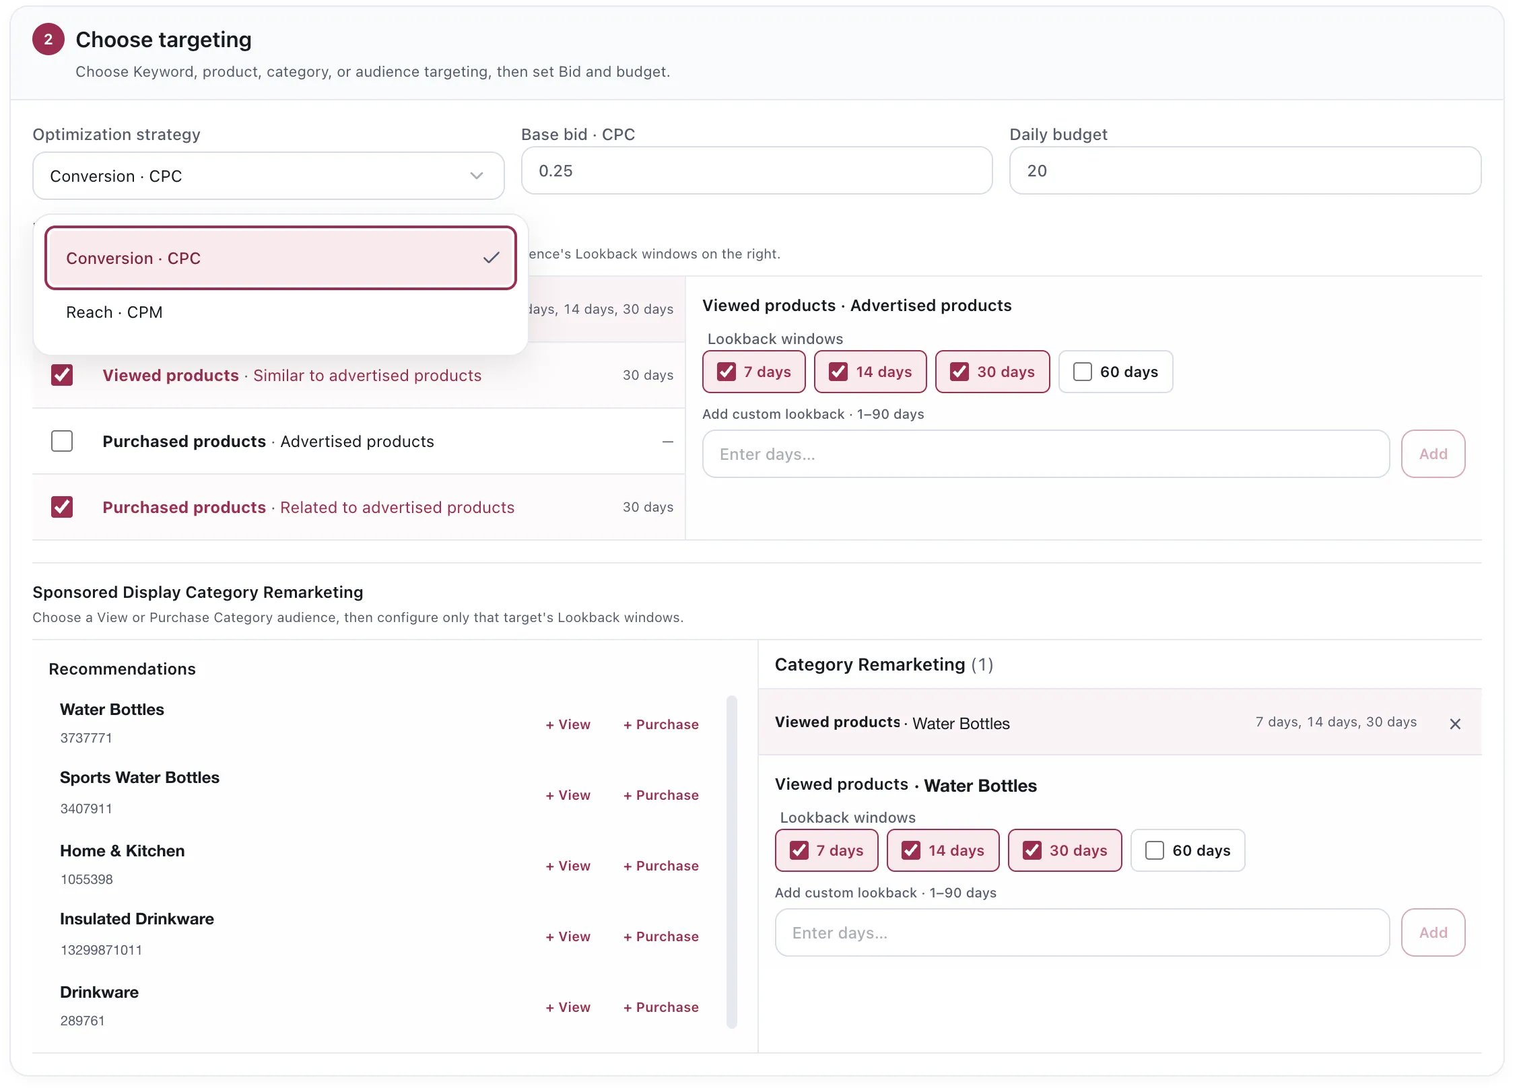Click the Category Remarketing (1) header
This screenshot has height=1092, width=1519.
coord(884,665)
